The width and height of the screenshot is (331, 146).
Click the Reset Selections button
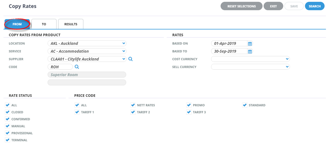(x=241, y=6)
